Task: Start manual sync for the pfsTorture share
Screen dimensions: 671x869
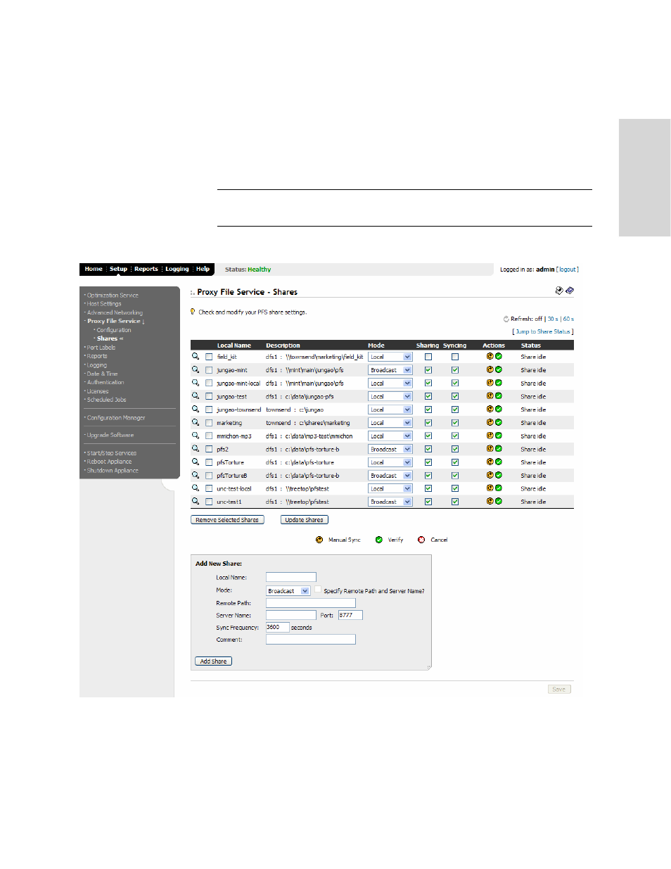Action: coord(490,462)
